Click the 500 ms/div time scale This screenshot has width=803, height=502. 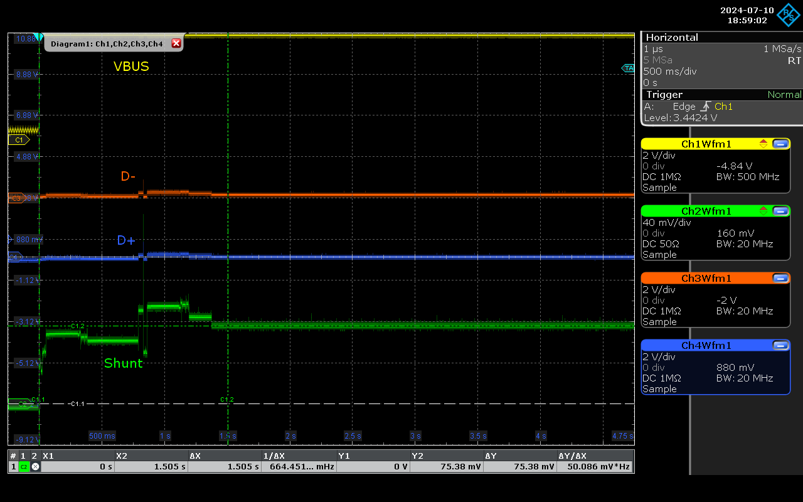tap(670, 72)
